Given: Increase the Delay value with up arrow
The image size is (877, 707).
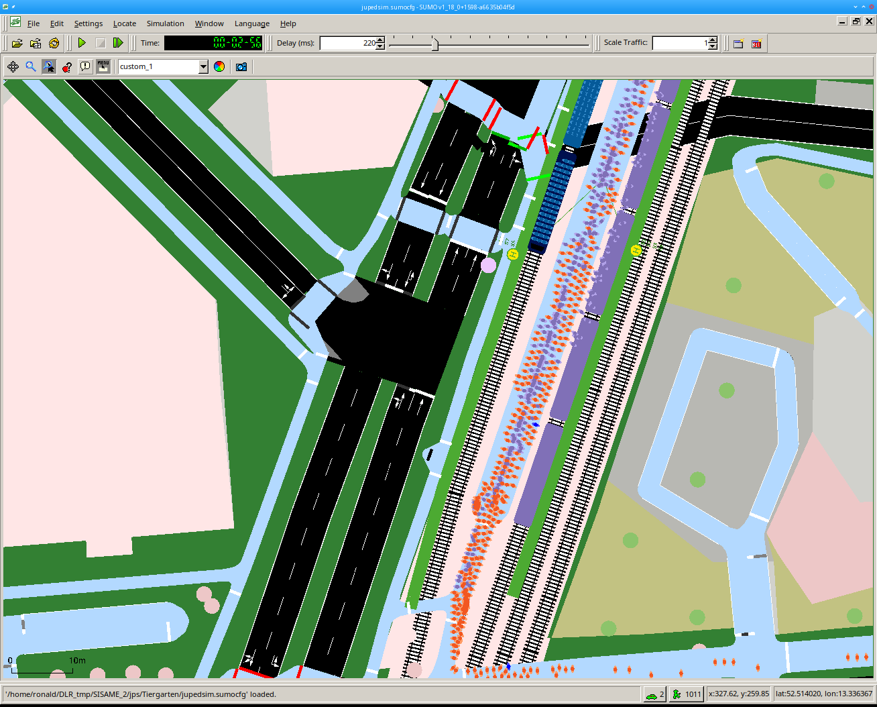Looking at the screenshot, I should (x=381, y=40).
